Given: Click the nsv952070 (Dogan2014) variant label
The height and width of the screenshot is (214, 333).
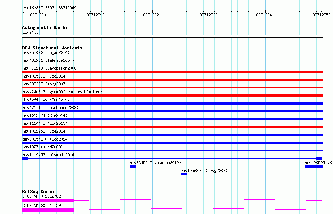Looking at the screenshot, I should (x=46, y=52).
